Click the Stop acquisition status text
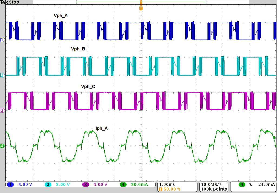 14,2
